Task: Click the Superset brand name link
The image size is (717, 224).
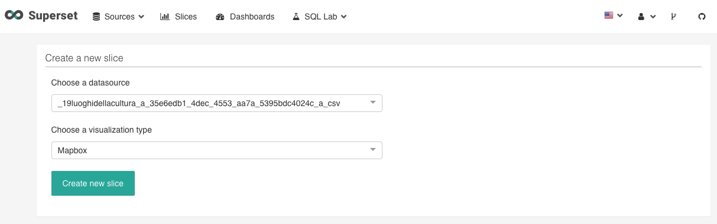Action: (x=53, y=16)
